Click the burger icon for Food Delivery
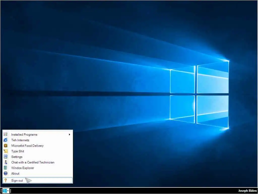Screen dimensions: 258x194 [x=6, y=146]
